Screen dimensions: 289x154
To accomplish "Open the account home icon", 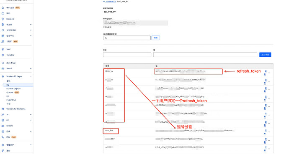I will point(3,8).
